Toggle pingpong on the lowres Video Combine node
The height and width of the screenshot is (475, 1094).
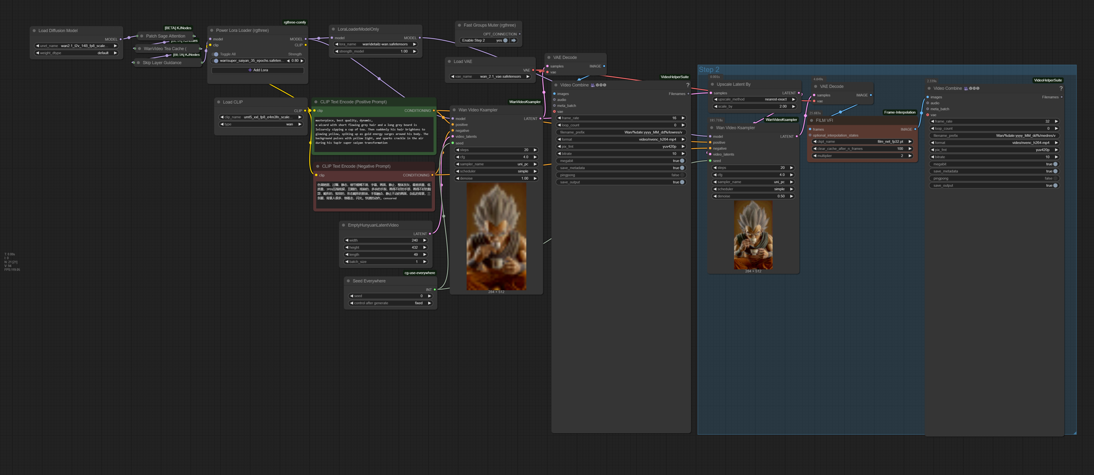coord(682,175)
